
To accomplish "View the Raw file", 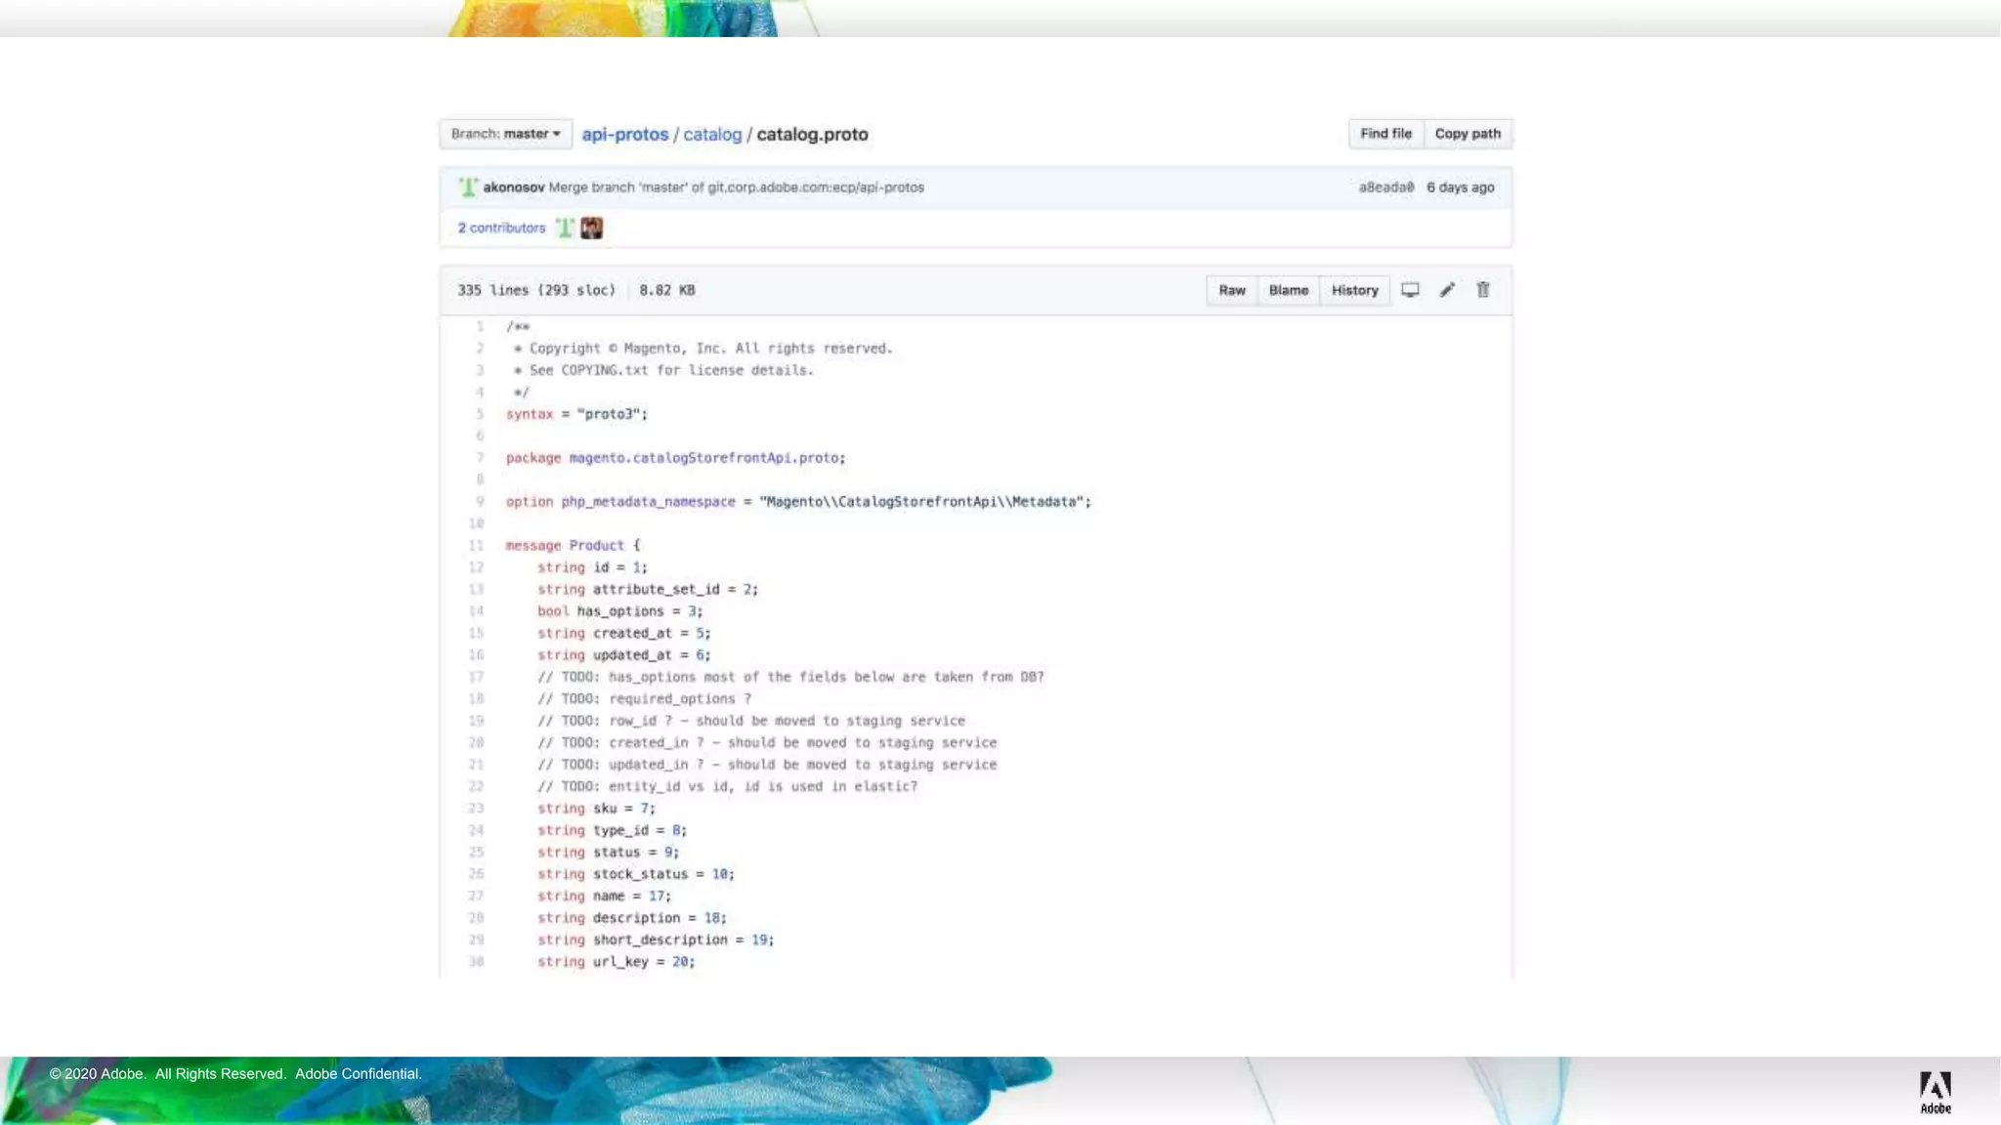I will tap(1231, 290).
